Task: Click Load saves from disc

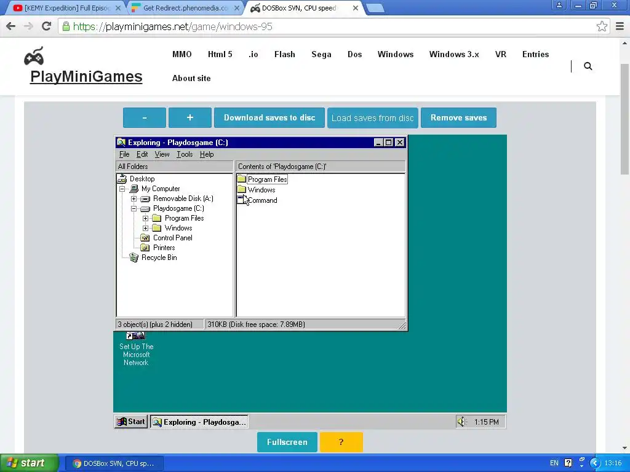Action: pos(372,117)
